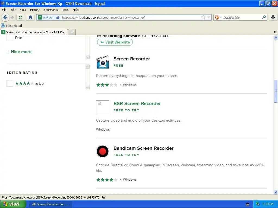Open the address bar history dropdown arrow

pyautogui.click(x=209, y=18)
